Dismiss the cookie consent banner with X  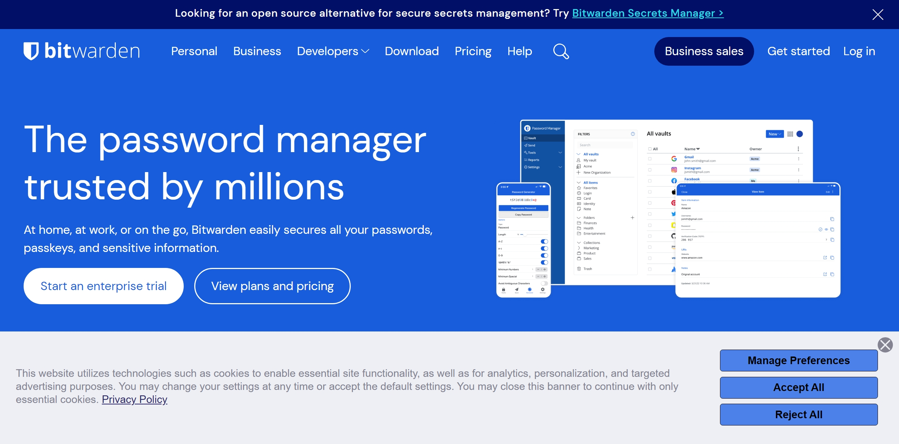click(x=885, y=345)
